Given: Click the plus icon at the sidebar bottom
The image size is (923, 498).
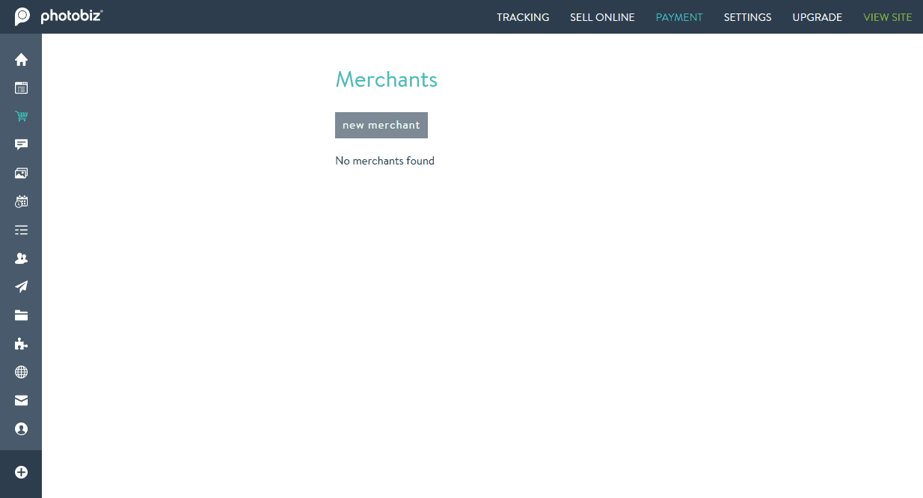Looking at the screenshot, I should click(x=20, y=473).
